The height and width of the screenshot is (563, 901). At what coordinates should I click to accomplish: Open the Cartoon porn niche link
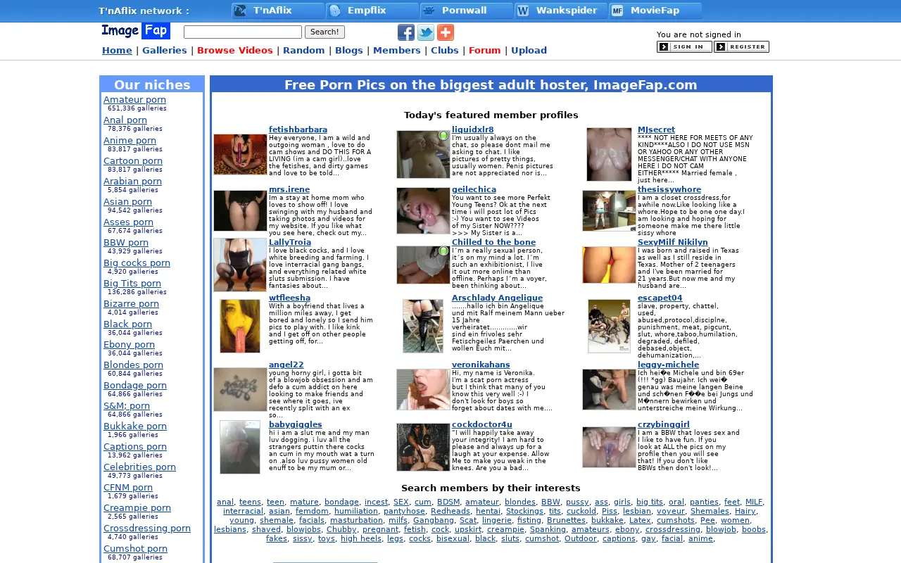[x=133, y=161]
